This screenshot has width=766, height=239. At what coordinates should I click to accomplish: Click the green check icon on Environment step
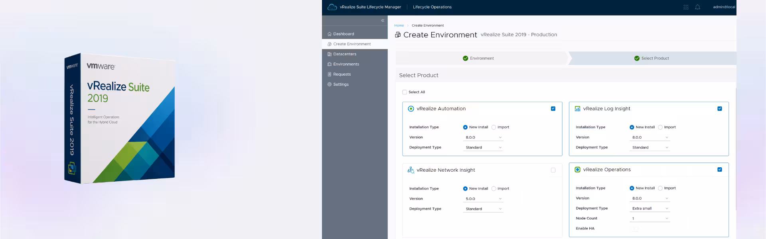click(465, 58)
